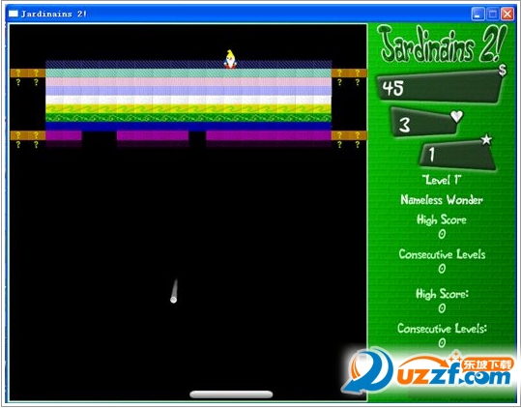Click the yellow wavy brick row
The width and height of the screenshot is (521, 408).
pos(188,108)
